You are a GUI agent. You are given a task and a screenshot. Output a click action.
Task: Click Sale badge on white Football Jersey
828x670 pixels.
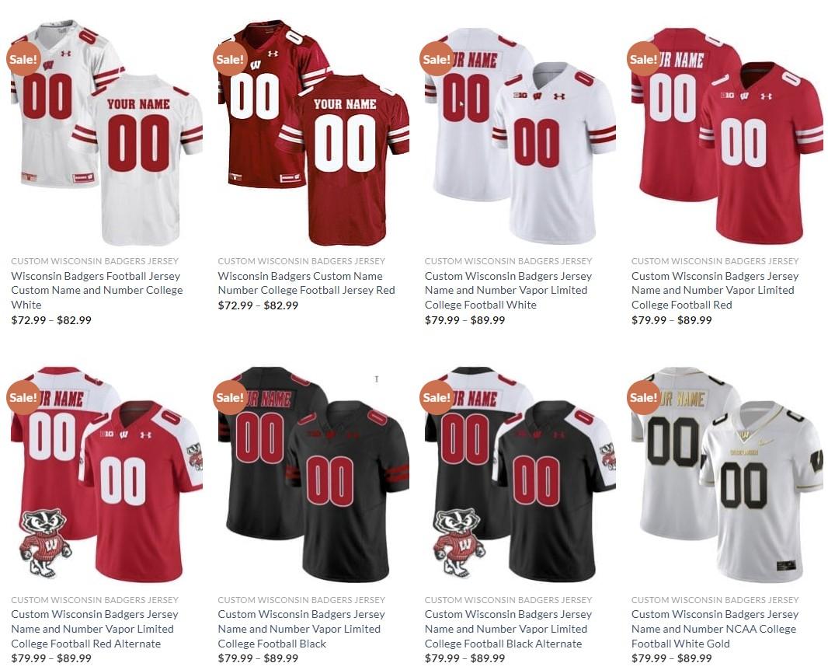pos(23,58)
